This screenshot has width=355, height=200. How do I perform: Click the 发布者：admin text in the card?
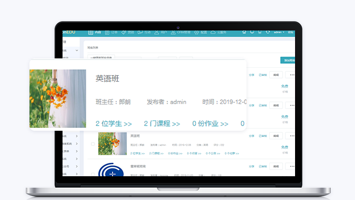pos(166,102)
